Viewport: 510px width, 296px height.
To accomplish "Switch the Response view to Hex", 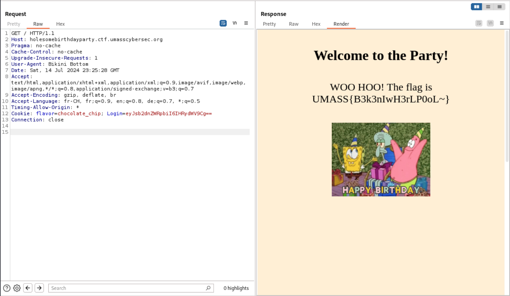I will coord(316,24).
